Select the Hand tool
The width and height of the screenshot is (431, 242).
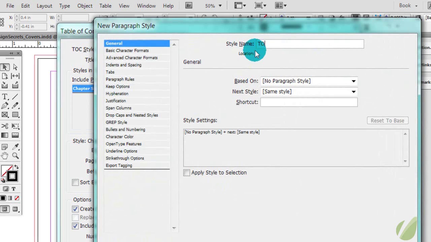click(x=5, y=156)
